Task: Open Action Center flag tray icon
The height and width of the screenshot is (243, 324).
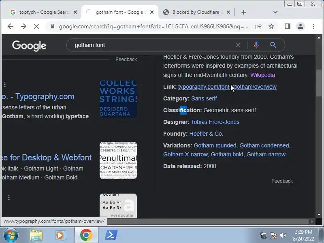Action: click(x=273, y=235)
